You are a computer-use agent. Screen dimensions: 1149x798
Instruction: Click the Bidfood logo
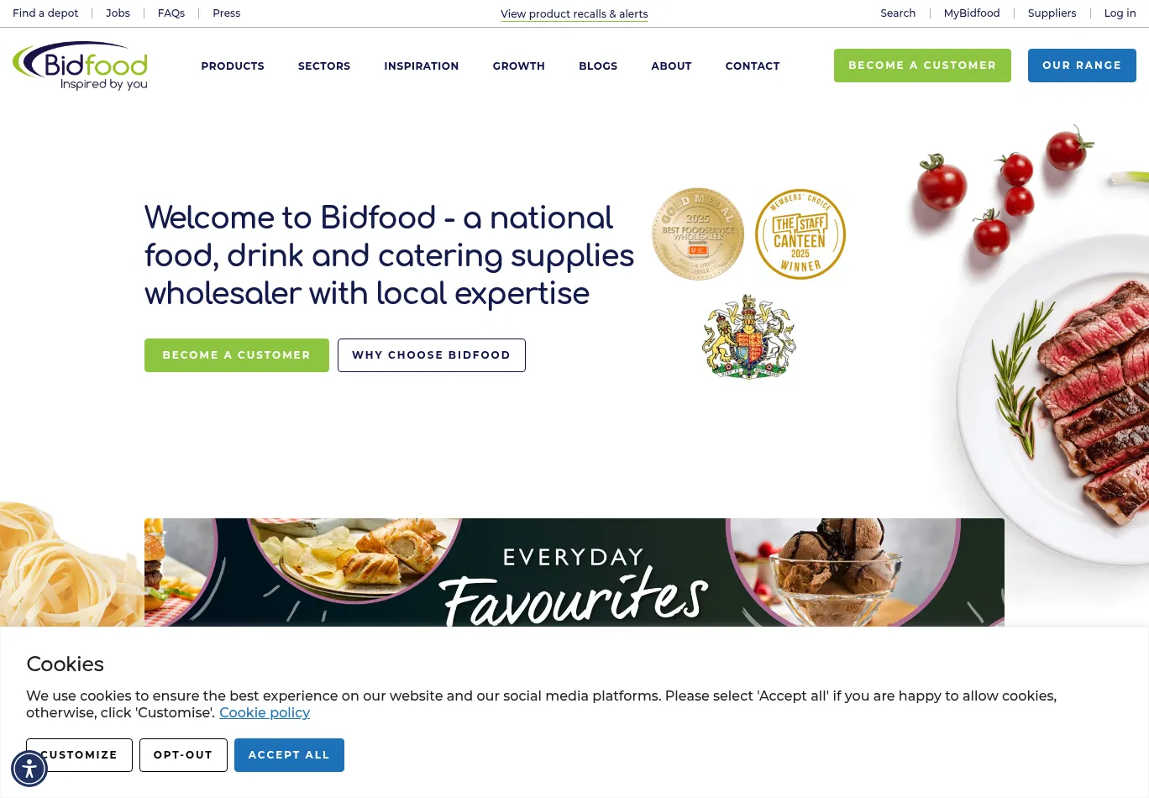click(x=81, y=66)
